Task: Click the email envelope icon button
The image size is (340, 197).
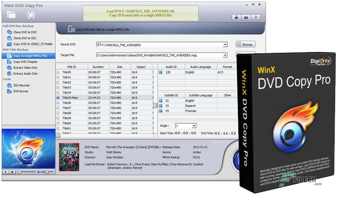Action: [x=246, y=18]
